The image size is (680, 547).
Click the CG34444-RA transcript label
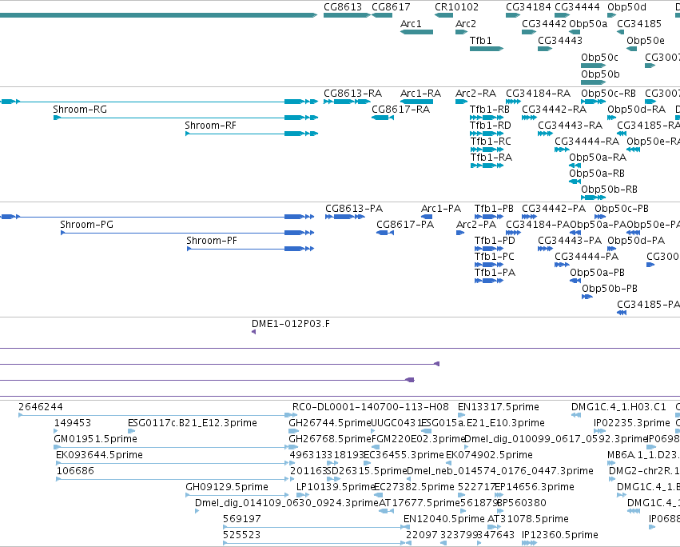click(587, 142)
